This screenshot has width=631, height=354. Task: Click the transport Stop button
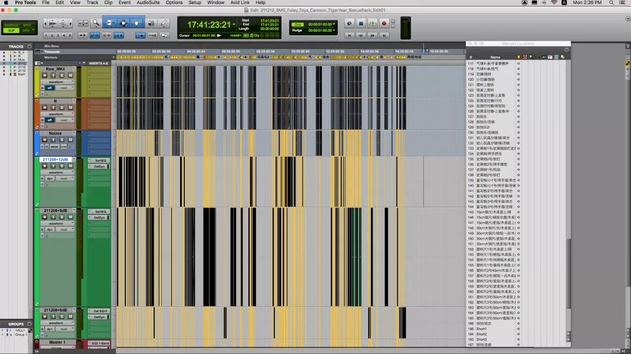click(x=361, y=24)
